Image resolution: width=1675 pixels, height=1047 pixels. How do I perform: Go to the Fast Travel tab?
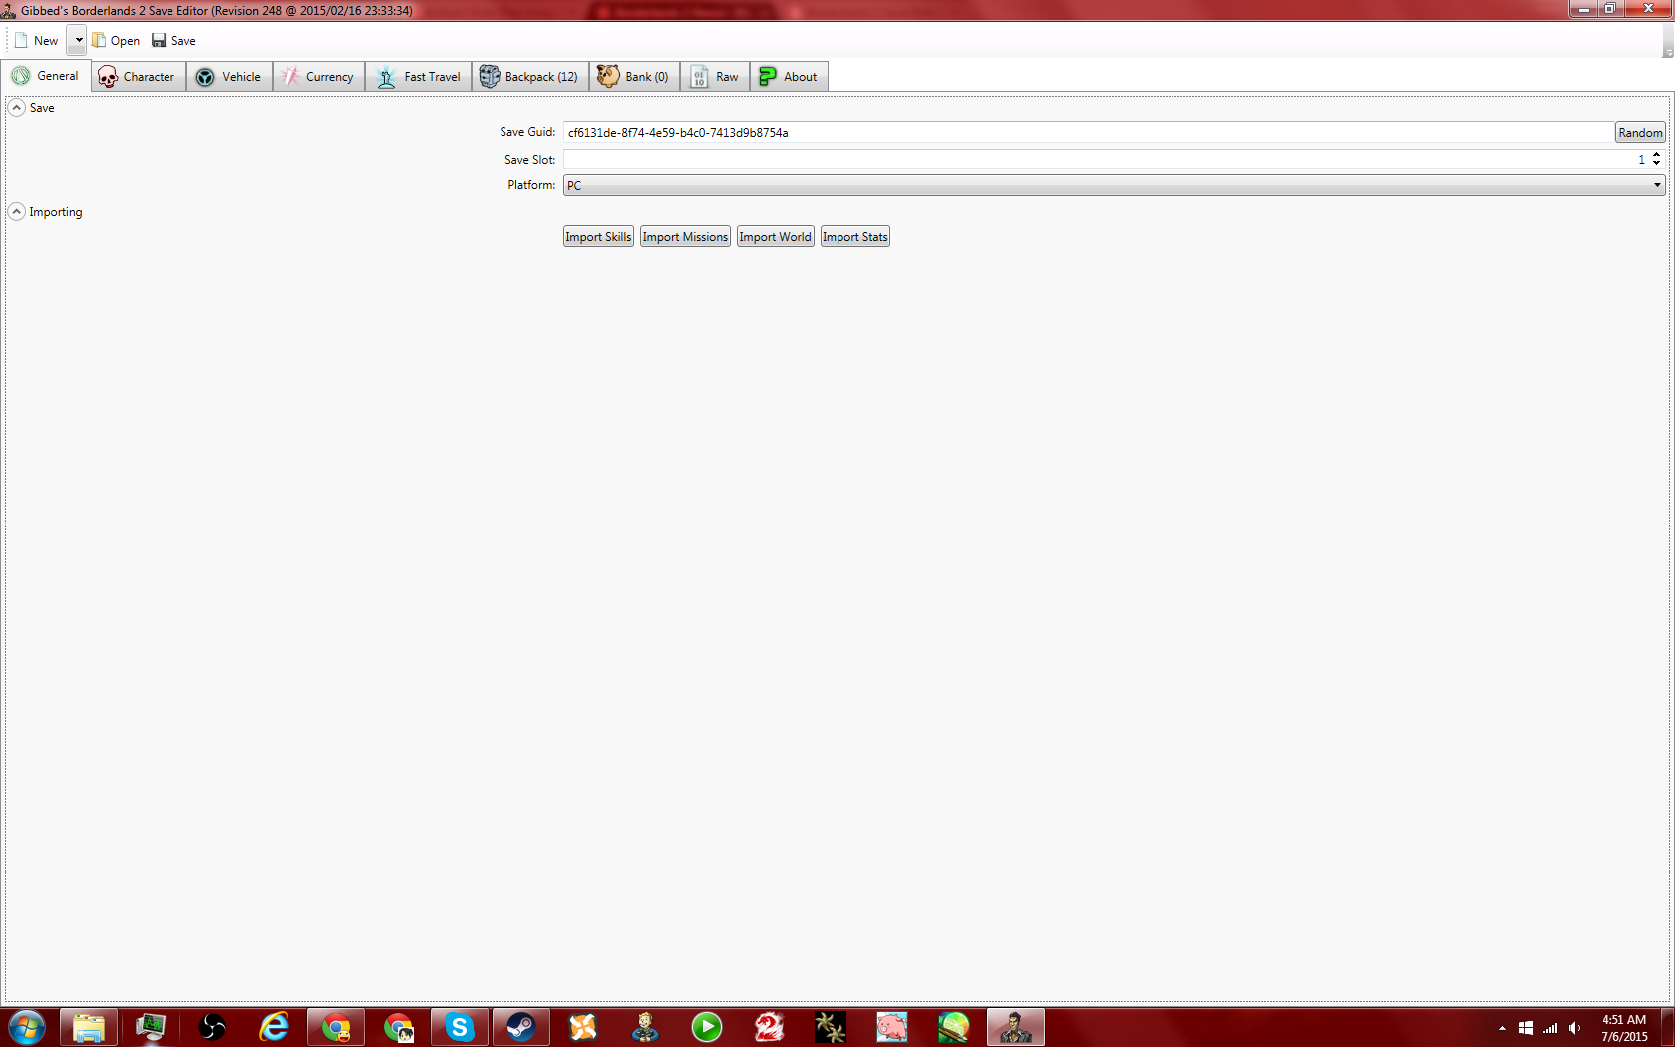419,77
